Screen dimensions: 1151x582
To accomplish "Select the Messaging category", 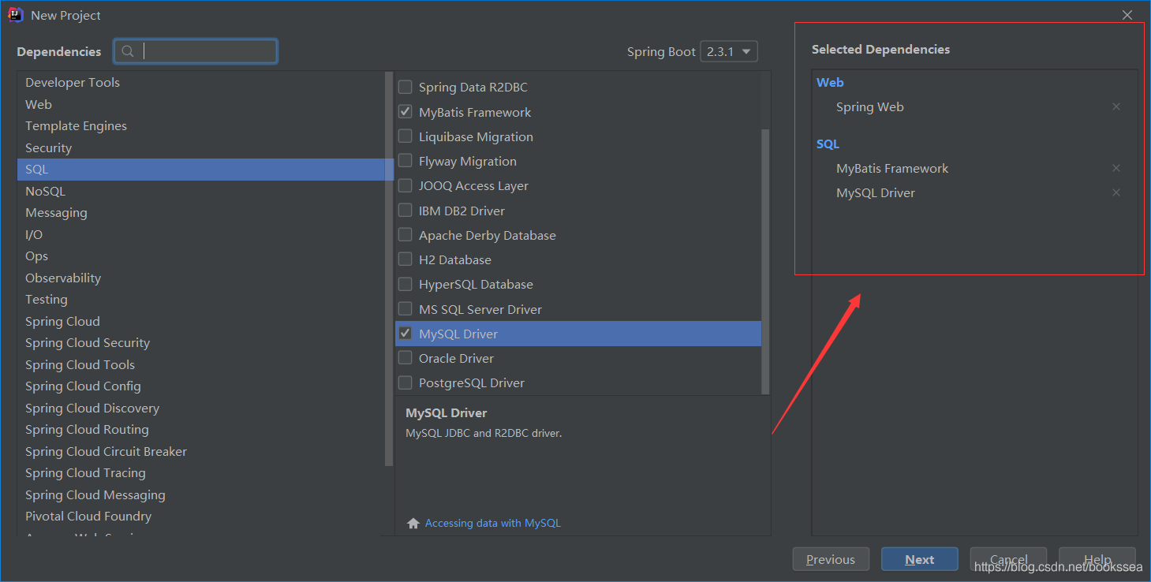I will click(x=200, y=212).
